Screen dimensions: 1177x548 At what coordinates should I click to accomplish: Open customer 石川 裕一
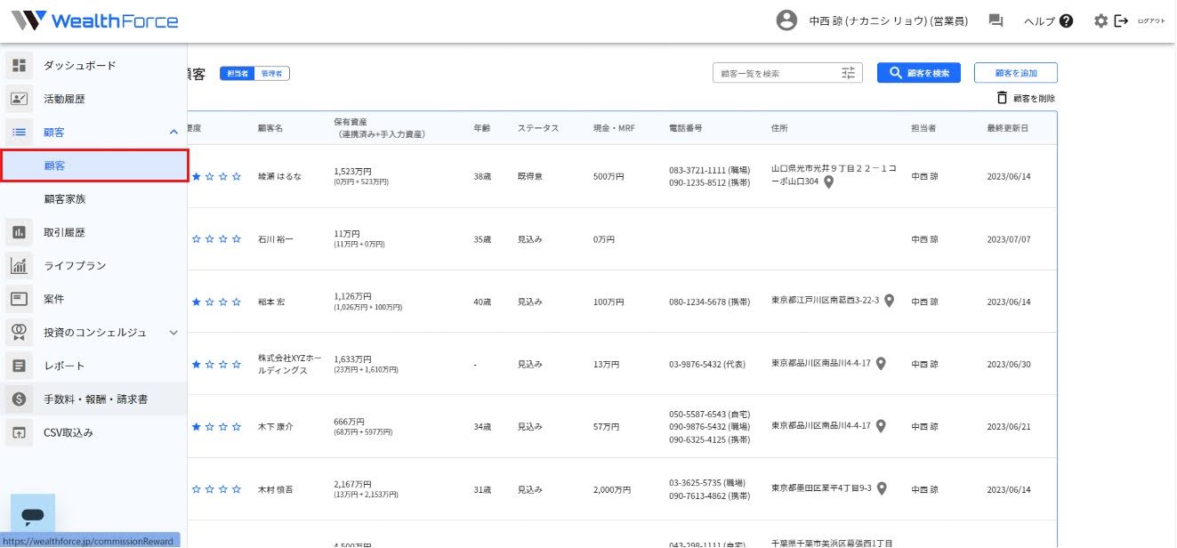(275, 239)
